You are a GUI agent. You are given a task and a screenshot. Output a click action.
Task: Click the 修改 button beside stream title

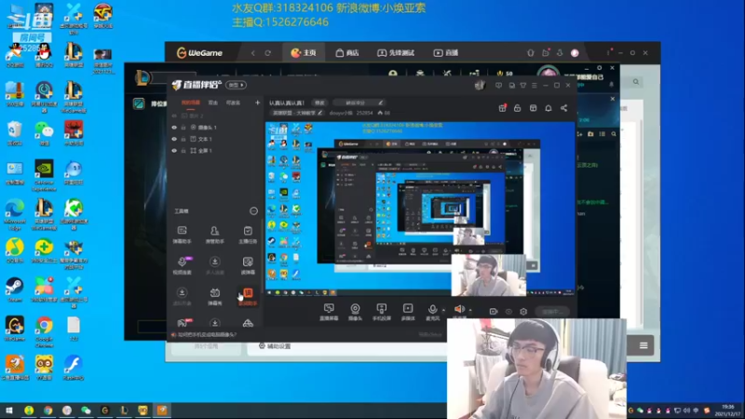pos(319,102)
